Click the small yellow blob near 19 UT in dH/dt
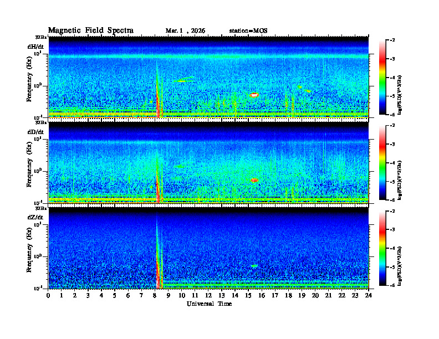439x339 pixels. tap(300, 87)
